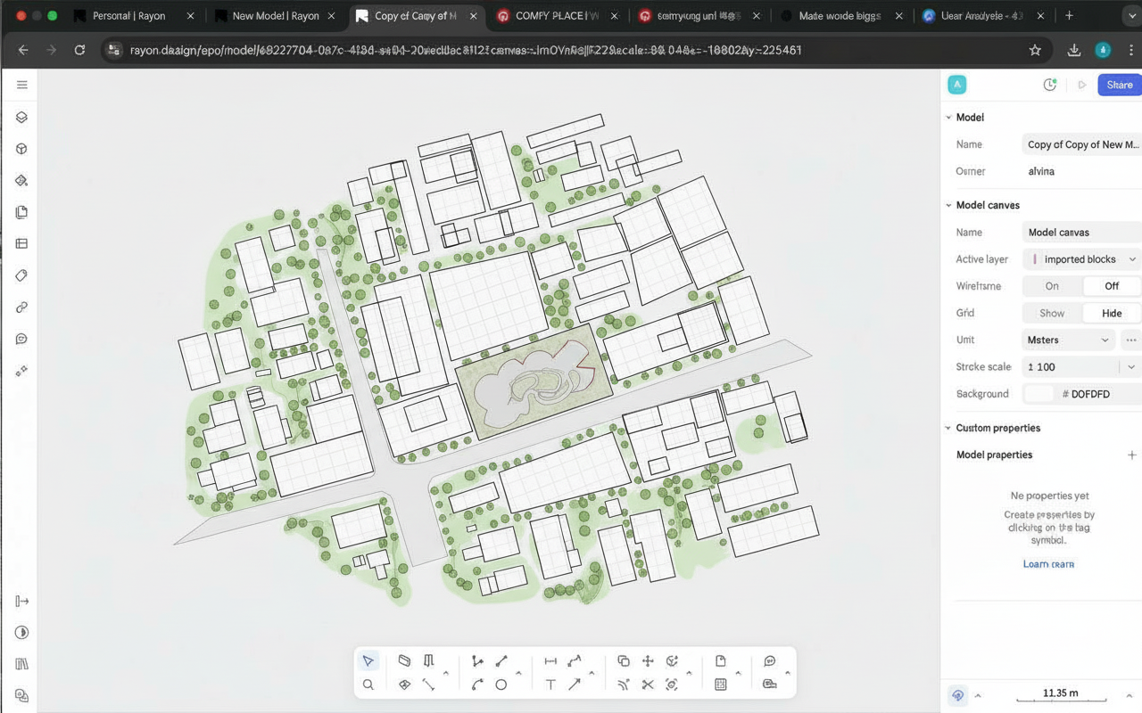
Task: Click the Share button
Action: (x=1119, y=85)
